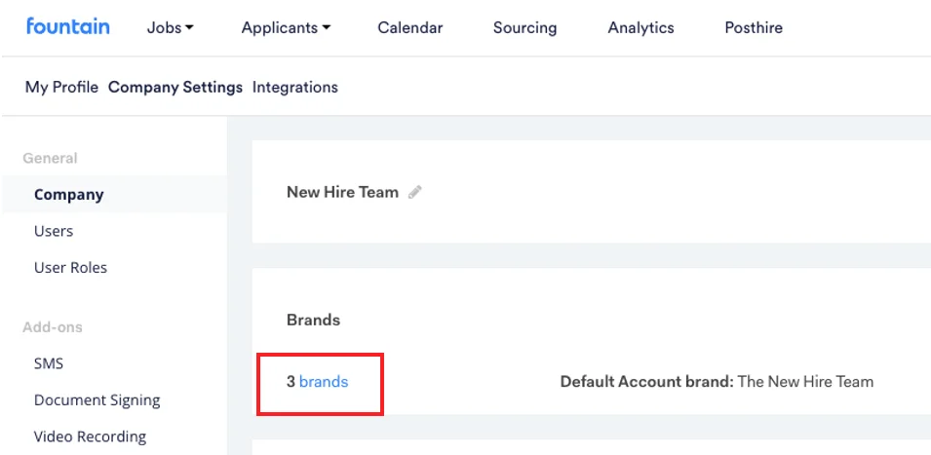This screenshot has width=931, height=455.
Task: Open the Integrations tab
Action: click(295, 88)
